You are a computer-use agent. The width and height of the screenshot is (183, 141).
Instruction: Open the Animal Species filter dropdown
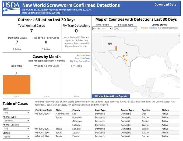16,129
